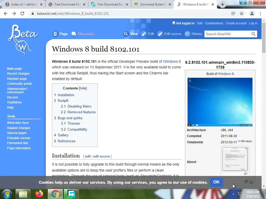Click the browser forward arrow
Screen dimensions: 266x199
[x=14, y=13]
